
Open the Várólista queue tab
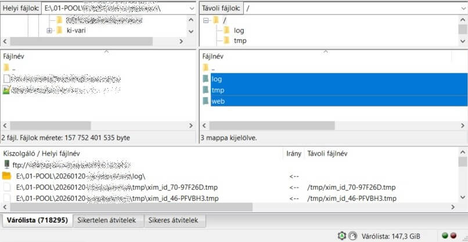click(36, 221)
